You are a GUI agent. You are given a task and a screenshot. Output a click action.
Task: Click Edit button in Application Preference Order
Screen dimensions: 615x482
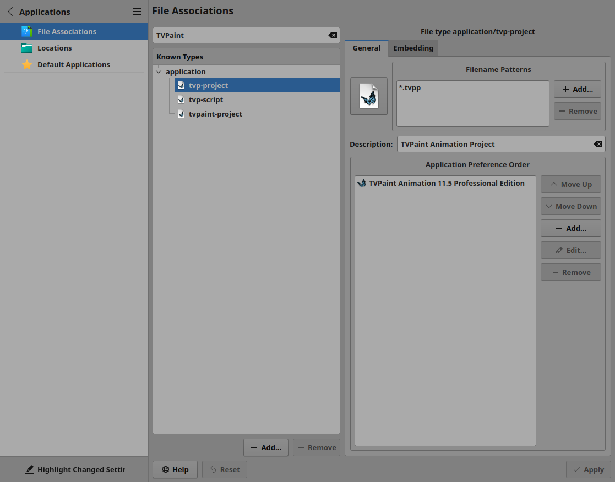[571, 250]
